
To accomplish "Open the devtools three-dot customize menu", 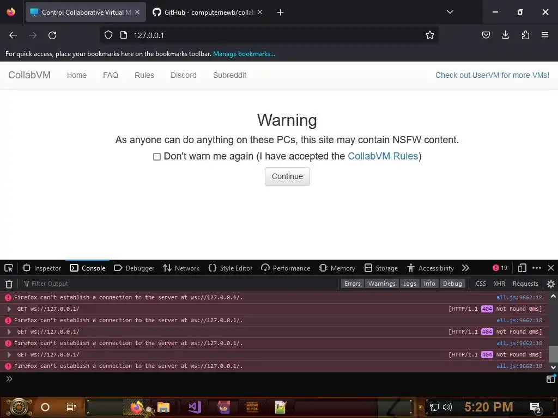I will pyautogui.click(x=537, y=268).
